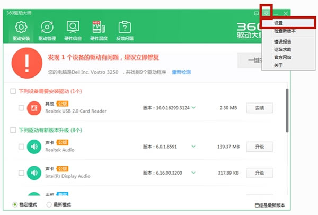318x215 pixels.
Task: Click the 已经是最新版本 status text
Action: point(270,205)
